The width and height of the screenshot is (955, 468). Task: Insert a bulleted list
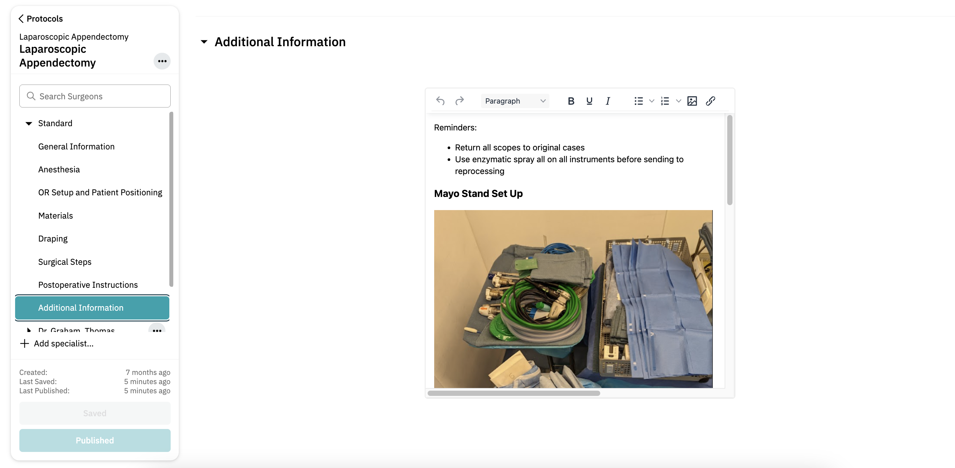pos(638,101)
